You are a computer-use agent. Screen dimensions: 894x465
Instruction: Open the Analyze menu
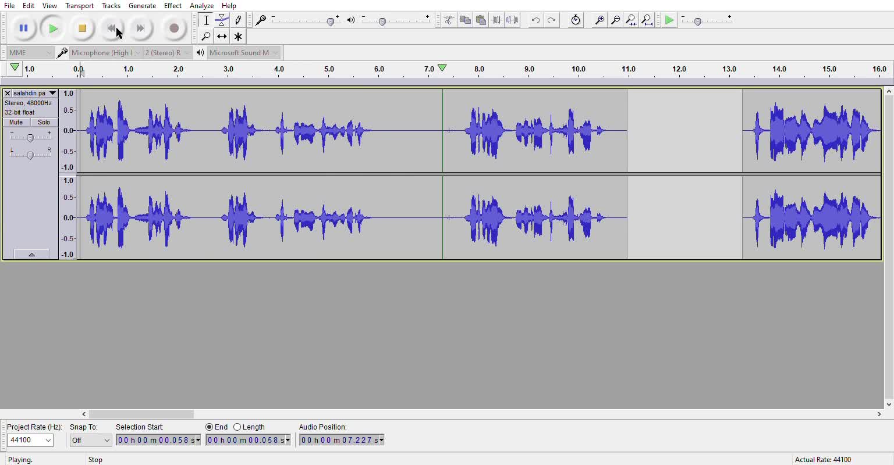pos(201,6)
